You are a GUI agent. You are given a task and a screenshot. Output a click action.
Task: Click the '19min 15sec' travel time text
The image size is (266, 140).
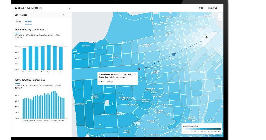point(106,81)
